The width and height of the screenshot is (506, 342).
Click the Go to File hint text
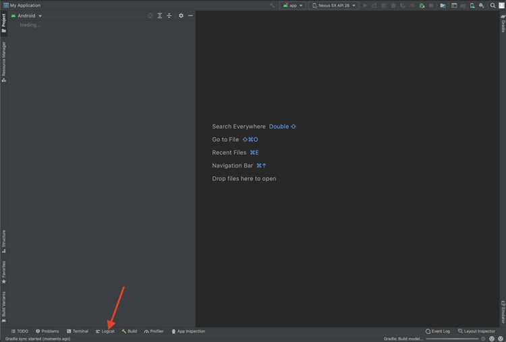(225, 140)
